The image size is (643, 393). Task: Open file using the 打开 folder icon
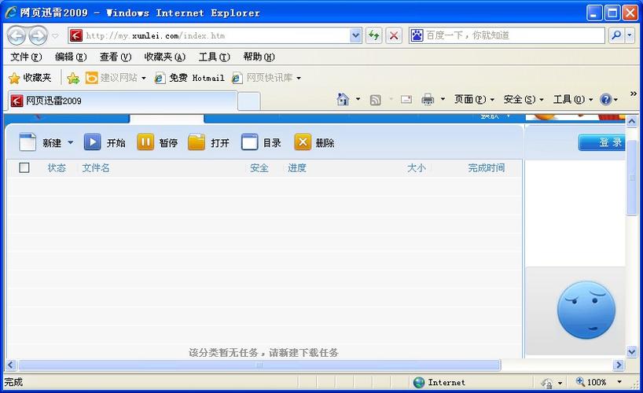pyautogui.click(x=197, y=142)
